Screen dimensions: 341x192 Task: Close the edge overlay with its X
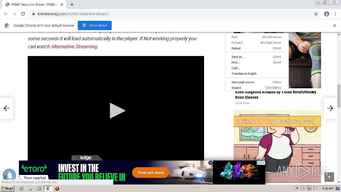[74, 158]
